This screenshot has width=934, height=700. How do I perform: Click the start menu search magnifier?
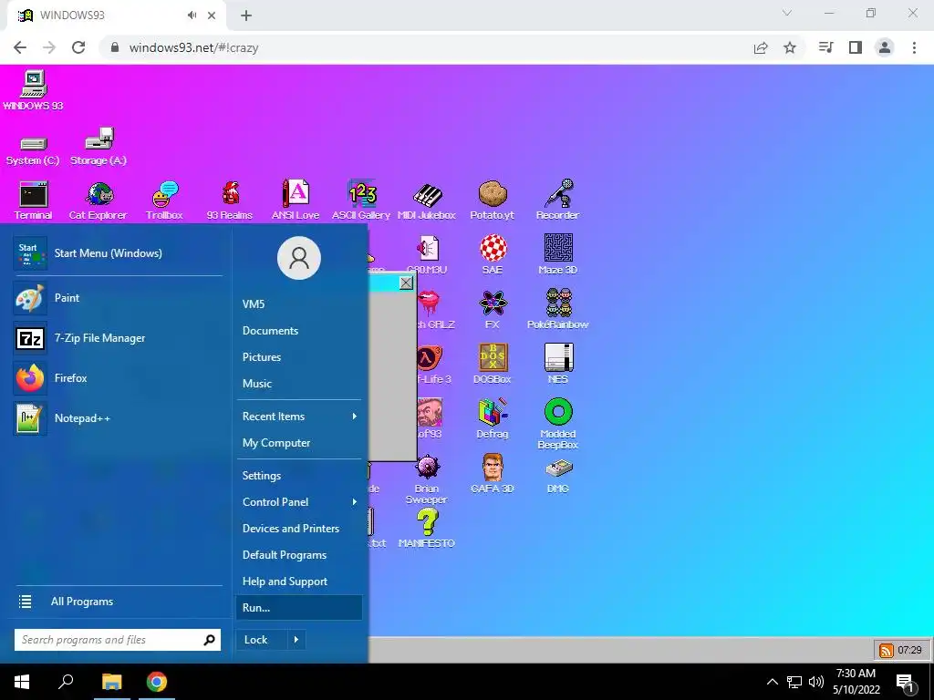click(x=209, y=640)
